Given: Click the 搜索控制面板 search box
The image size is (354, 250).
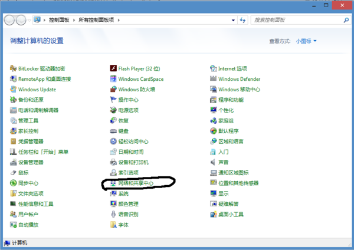Looking at the screenshot, I should point(295,20).
